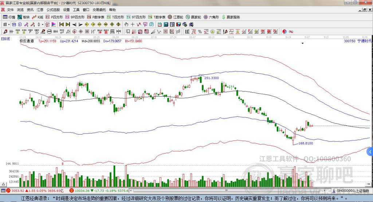
Task: Open the 公式选股 menu
Action: (x=53, y=10)
